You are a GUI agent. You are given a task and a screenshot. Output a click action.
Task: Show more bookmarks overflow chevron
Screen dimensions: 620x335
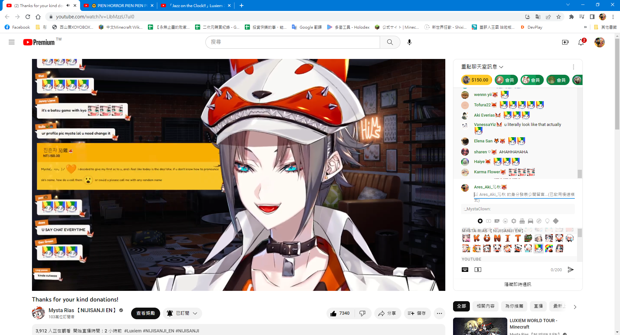pyautogui.click(x=585, y=27)
